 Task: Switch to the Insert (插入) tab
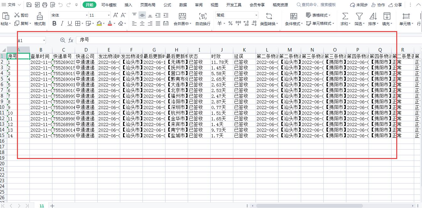pos(128,5)
